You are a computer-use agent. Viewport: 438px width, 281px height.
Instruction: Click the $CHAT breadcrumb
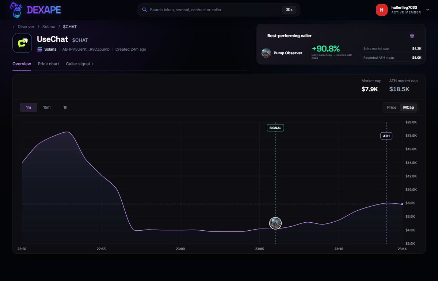[70, 27]
